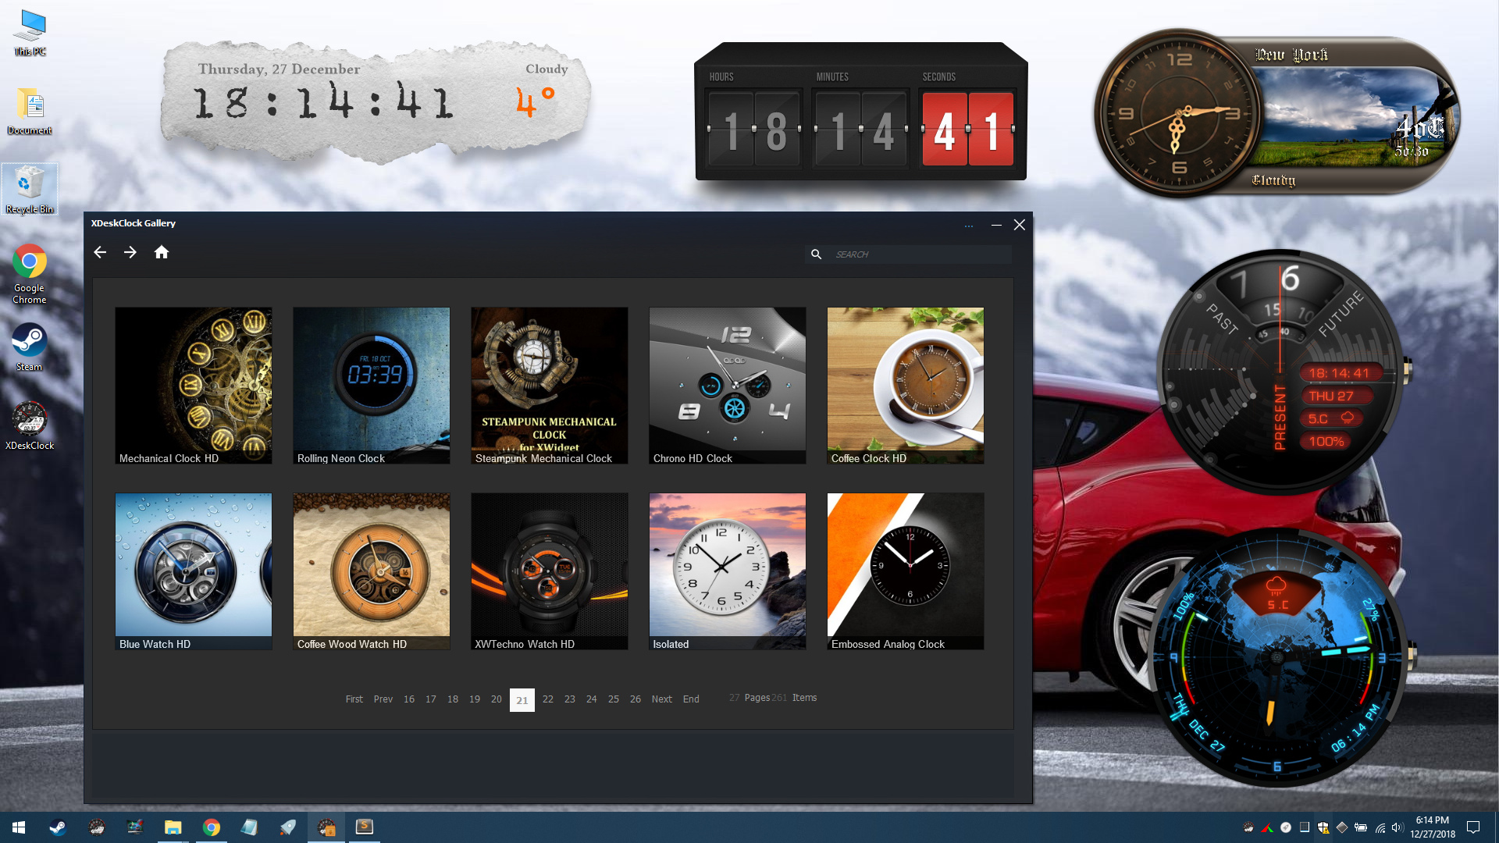
Task: Open the gallery Home page
Action: [x=162, y=252]
